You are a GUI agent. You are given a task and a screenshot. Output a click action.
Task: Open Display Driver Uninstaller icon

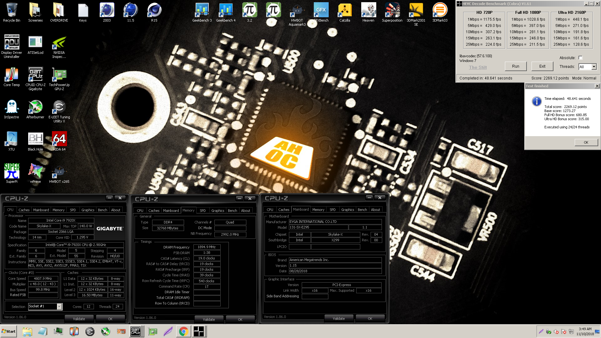[x=12, y=46]
